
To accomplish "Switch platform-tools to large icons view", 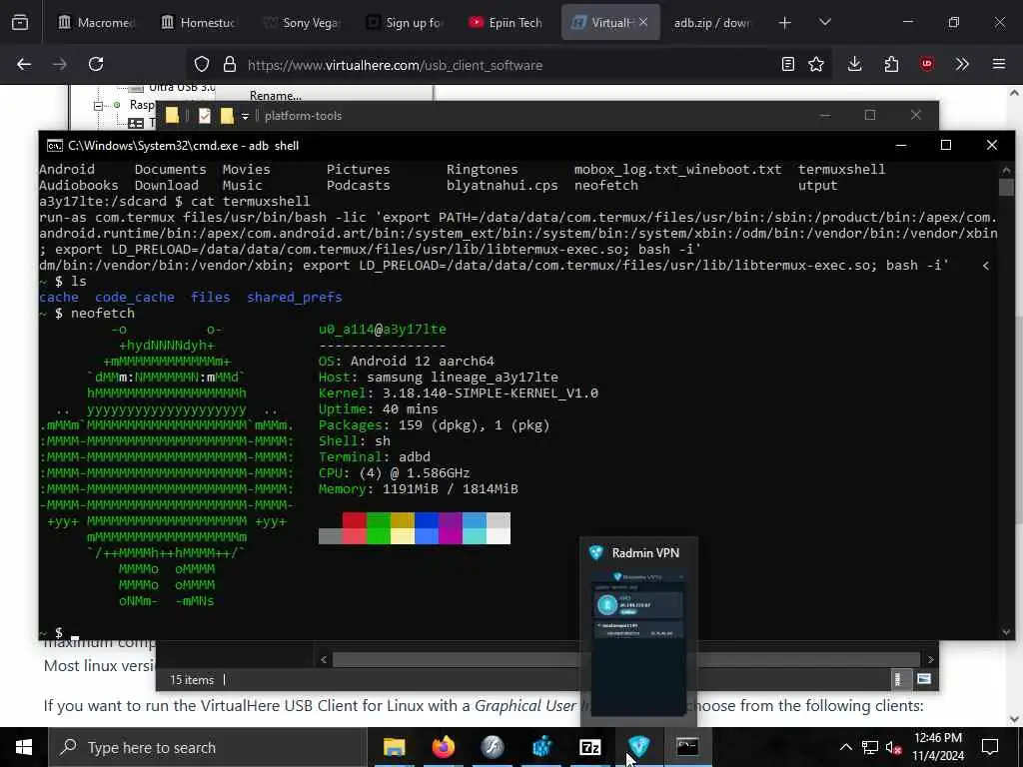I will [x=924, y=679].
